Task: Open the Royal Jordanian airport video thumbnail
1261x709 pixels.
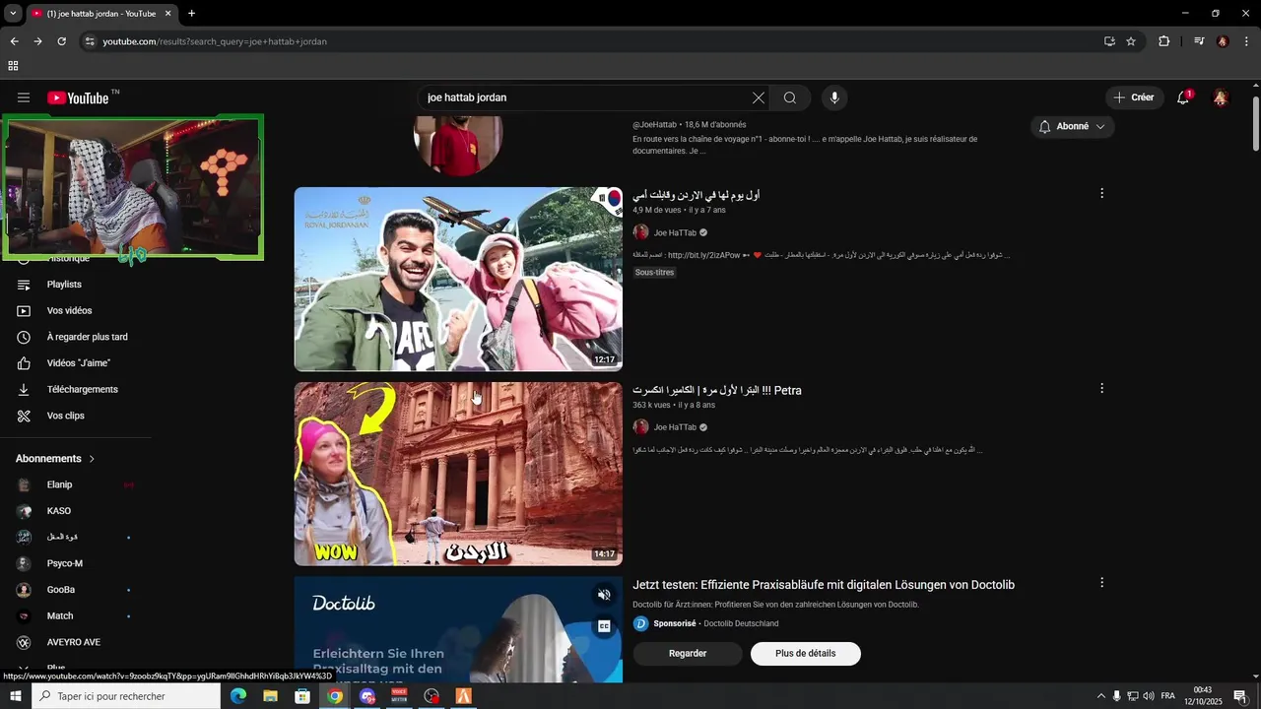Action: (x=458, y=279)
